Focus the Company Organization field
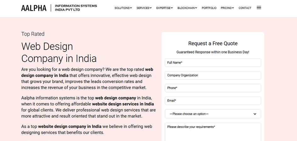Image resolution: width=297 pixels, height=141 pixels. [x=213, y=75]
